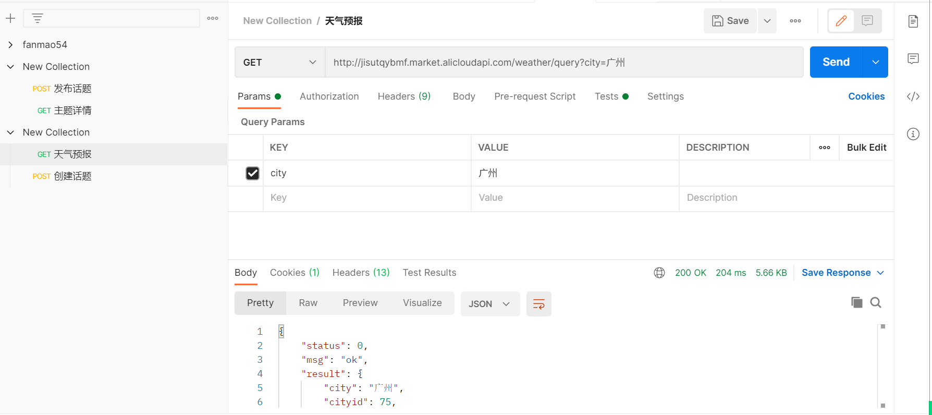Toggle line wrap in response body
This screenshot has height=415, width=932.
click(539, 304)
